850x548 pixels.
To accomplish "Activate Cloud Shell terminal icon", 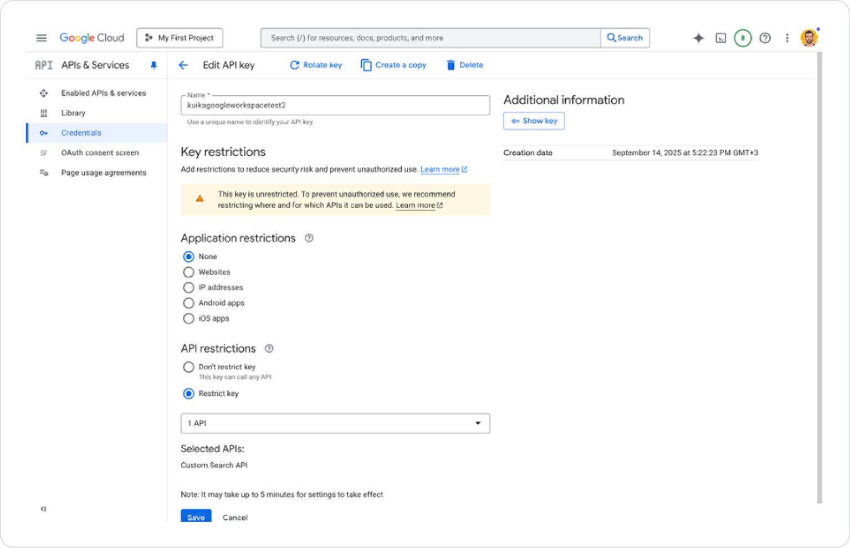I will (721, 38).
